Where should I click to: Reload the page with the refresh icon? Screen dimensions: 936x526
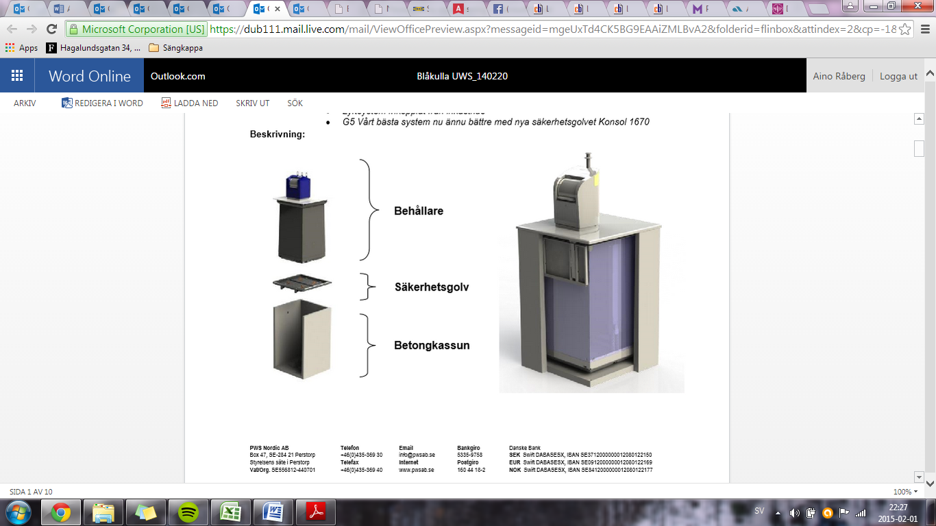tap(51, 29)
